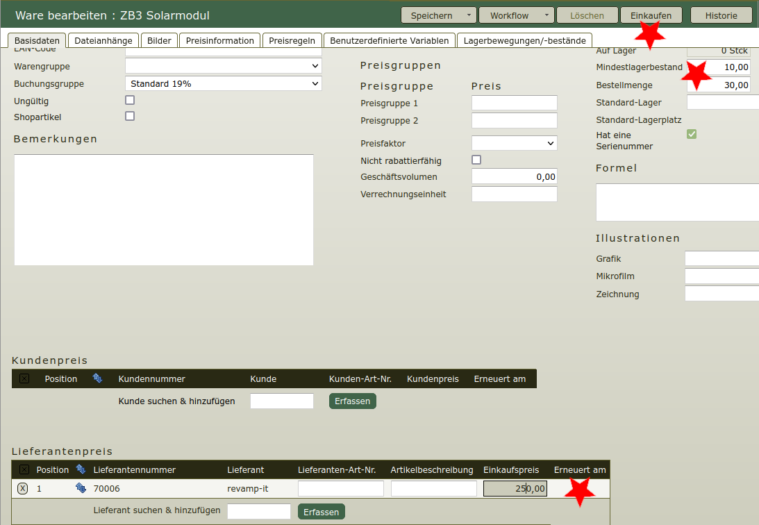The width and height of the screenshot is (759, 525).
Task: Click reorder icon in the revamp-it supplier row
Action: (81, 488)
